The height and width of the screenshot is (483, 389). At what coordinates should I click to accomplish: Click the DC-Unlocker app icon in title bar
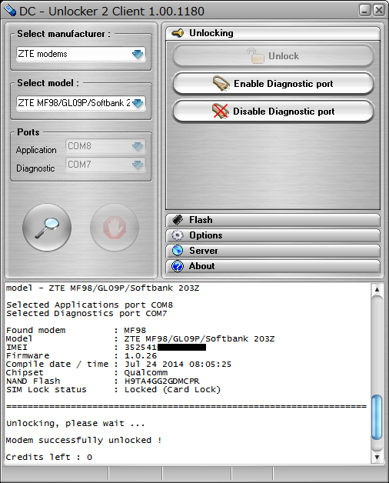click(x=10, y=11)
